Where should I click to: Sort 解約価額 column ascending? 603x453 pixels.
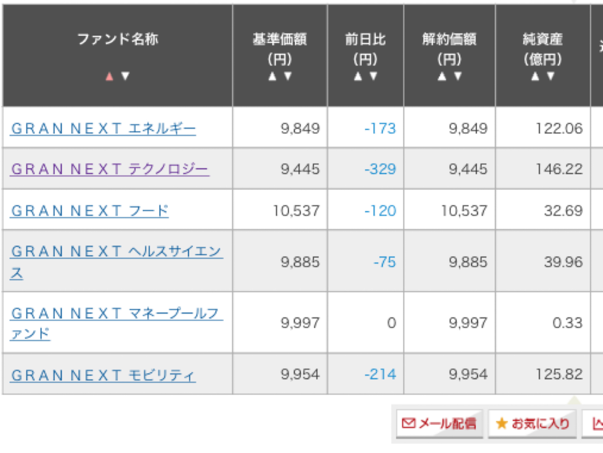pos(442,76)
